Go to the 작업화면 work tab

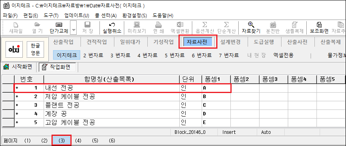click(x=57, y=68)
